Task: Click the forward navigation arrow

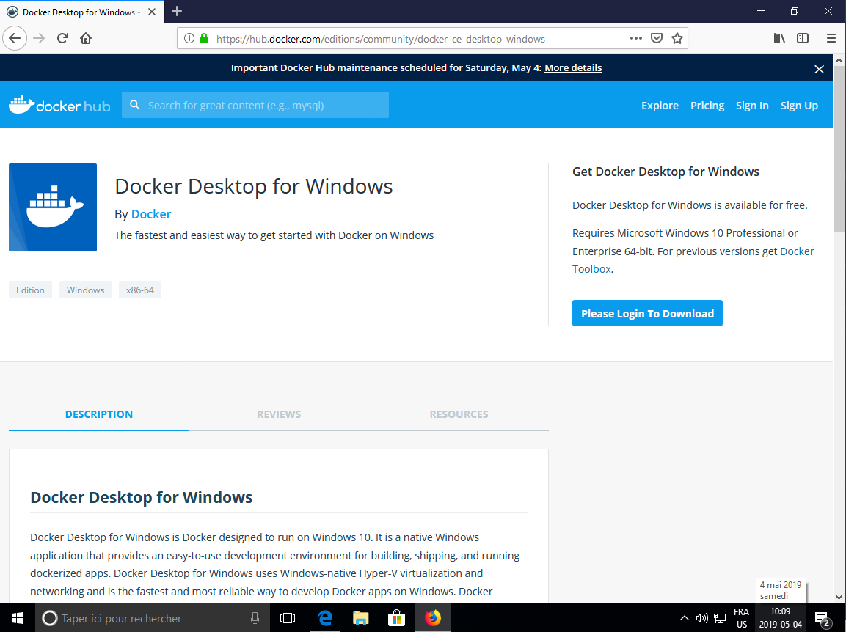Action: [39, 38]
